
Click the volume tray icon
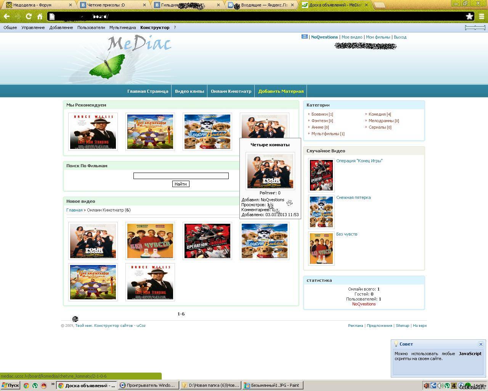pyautogui.click(x=440, y=386)
